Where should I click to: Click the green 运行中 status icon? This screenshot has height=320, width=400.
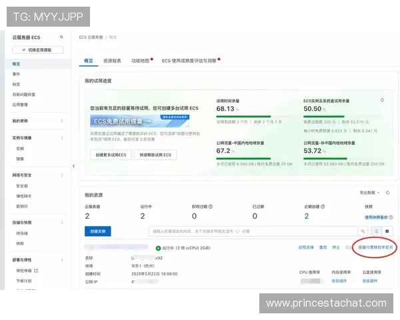(x=158, y=248)
